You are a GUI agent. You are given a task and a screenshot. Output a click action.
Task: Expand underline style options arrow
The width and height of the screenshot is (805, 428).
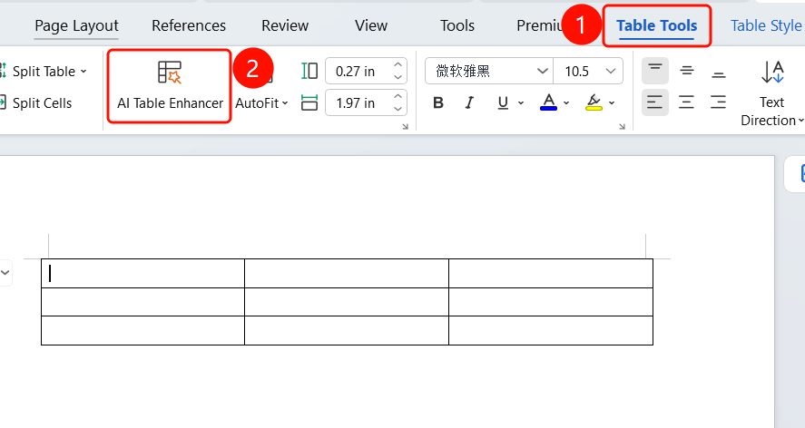[x=521, y=102]
